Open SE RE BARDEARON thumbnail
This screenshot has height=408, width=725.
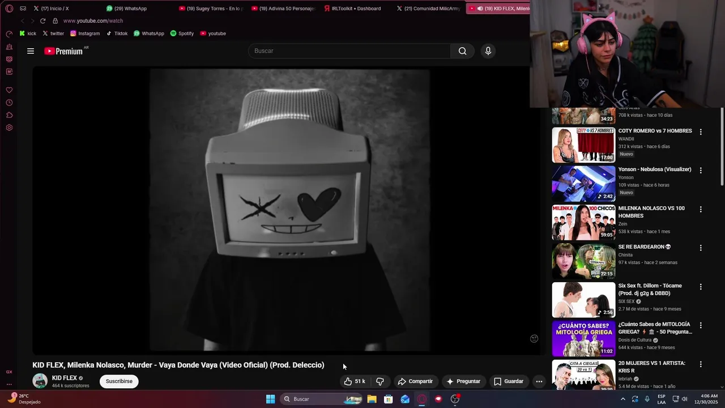pyautogui.click(x=583, y=261)
